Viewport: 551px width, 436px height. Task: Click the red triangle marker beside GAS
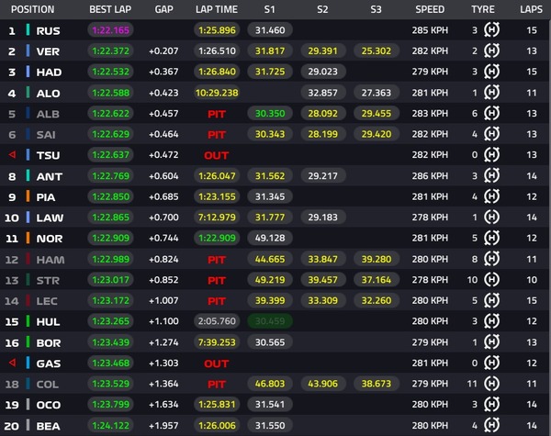(12, 363)
